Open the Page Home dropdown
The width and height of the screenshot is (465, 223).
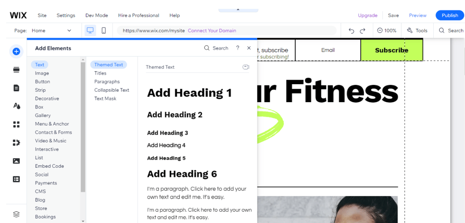point(52,30)
